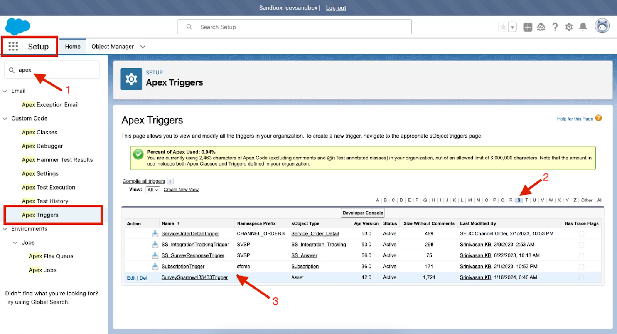Open the App Launcher grid icon
Image resolution: width=617 pixels, height=334 pixels.
click(x=13, y=46)
